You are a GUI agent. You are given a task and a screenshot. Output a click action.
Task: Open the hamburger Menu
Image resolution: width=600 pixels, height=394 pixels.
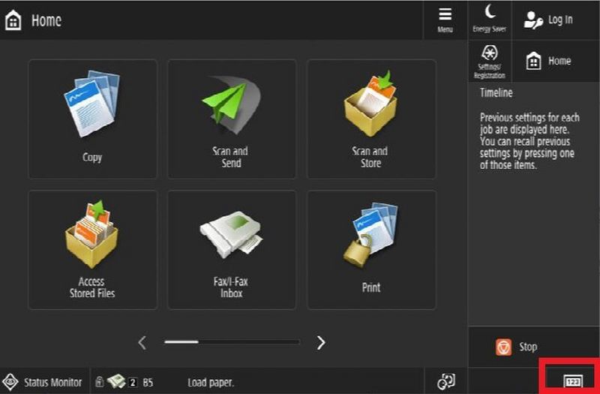coord(445,20)
